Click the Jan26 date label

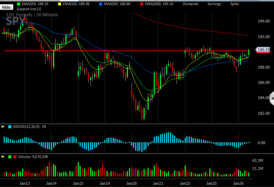(238, 183)
